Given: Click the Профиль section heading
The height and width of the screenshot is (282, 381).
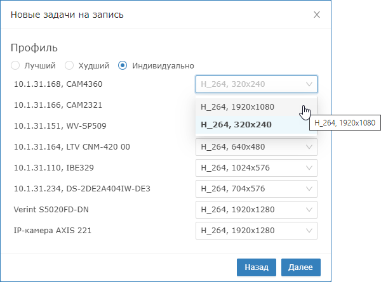Looking at the screenshot, I should (34, 48).
